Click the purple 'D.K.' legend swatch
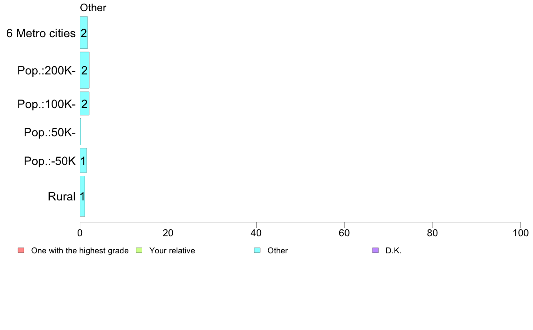 (x=376, y=250)
